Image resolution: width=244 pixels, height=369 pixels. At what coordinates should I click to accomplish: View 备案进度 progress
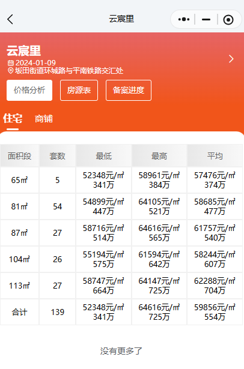129,90
